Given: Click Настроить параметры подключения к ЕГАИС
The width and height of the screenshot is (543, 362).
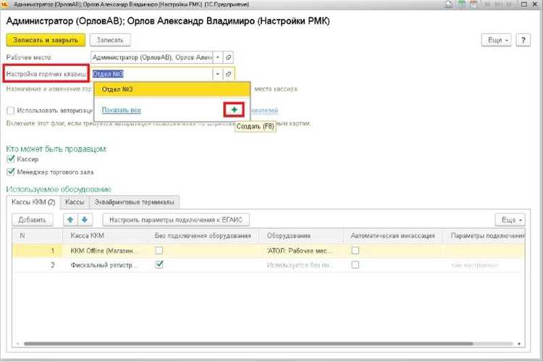Looking at the screenshot, I should coord(176,219).
